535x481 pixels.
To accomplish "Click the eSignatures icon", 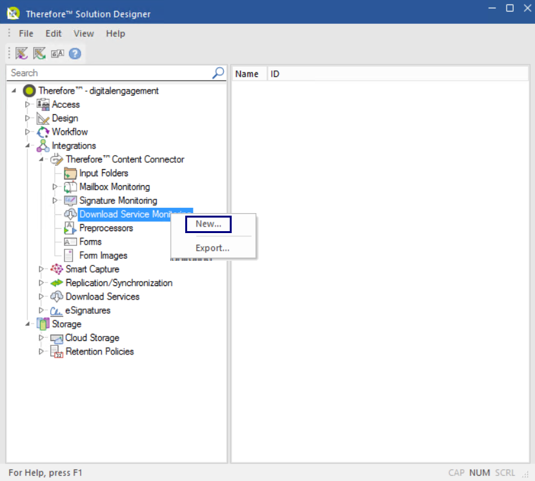I will coord(56,311).
